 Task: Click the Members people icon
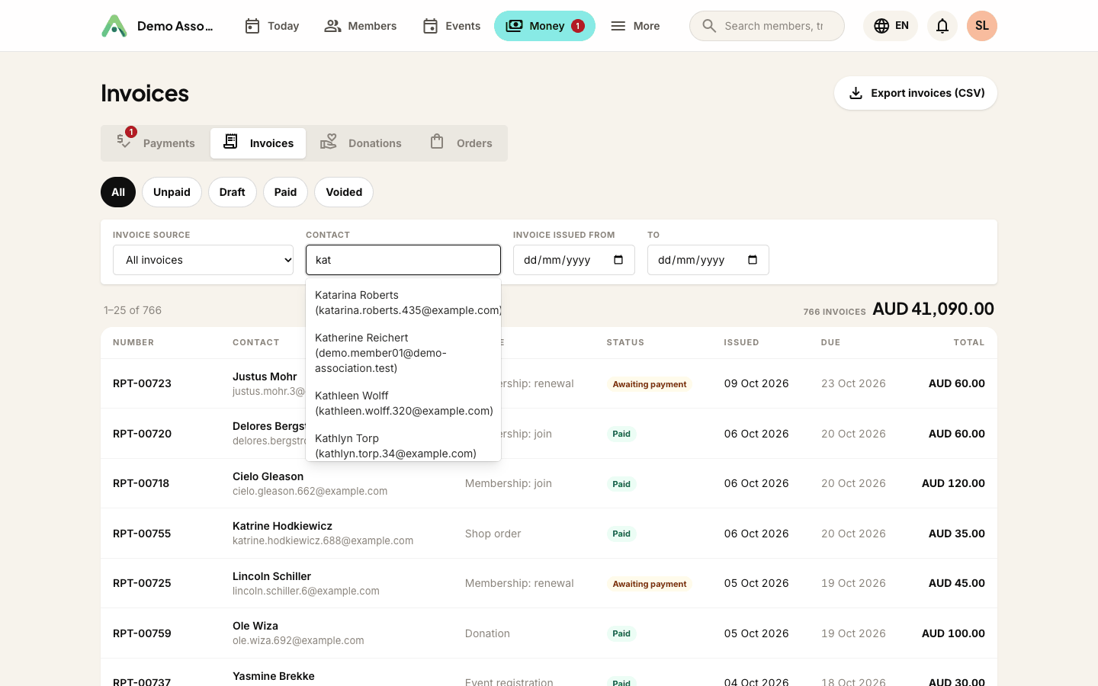pyautogui.click(x=332, y=26)
